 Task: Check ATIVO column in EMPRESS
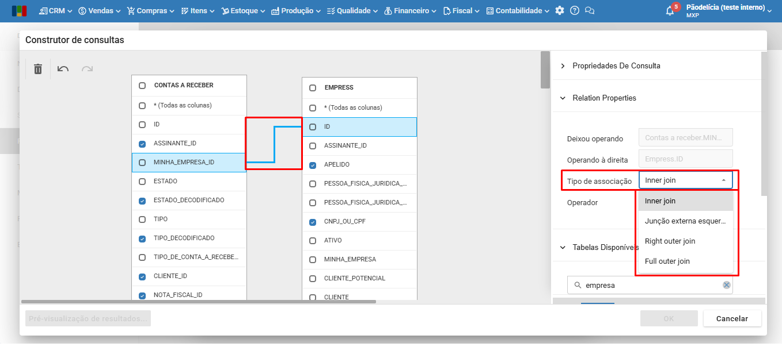click(313, 241)
